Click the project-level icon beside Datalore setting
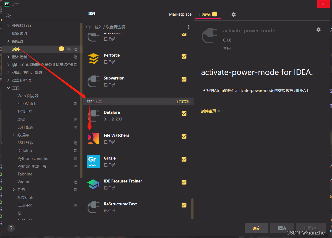The height and width of the screenshot is (238, 332). [75, 151]
